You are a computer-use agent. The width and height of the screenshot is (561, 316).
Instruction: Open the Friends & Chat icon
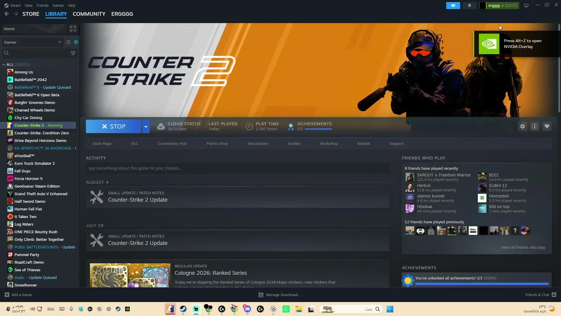tap(554, 295)
